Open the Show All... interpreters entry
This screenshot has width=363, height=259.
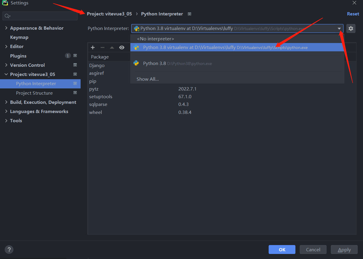click(x=237, y=79)
